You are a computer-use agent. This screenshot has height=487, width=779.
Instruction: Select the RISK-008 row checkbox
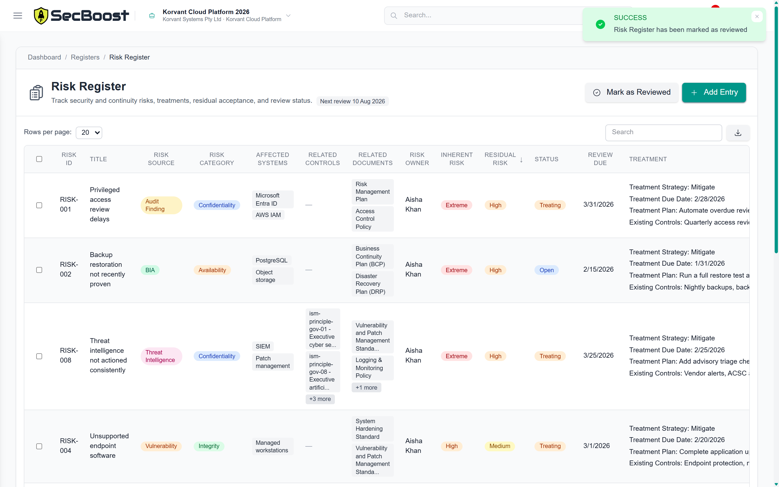pyautogui.click(x=39, y=356)
